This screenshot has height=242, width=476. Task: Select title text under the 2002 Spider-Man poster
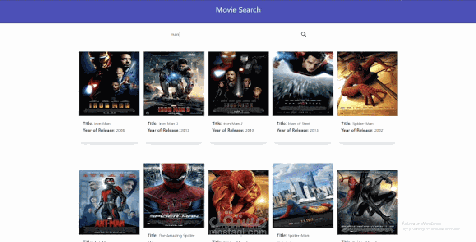coord(357,123)
